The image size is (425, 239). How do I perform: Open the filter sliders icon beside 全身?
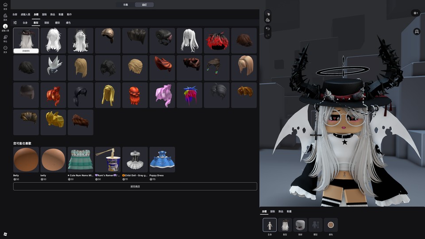[15, 23]
